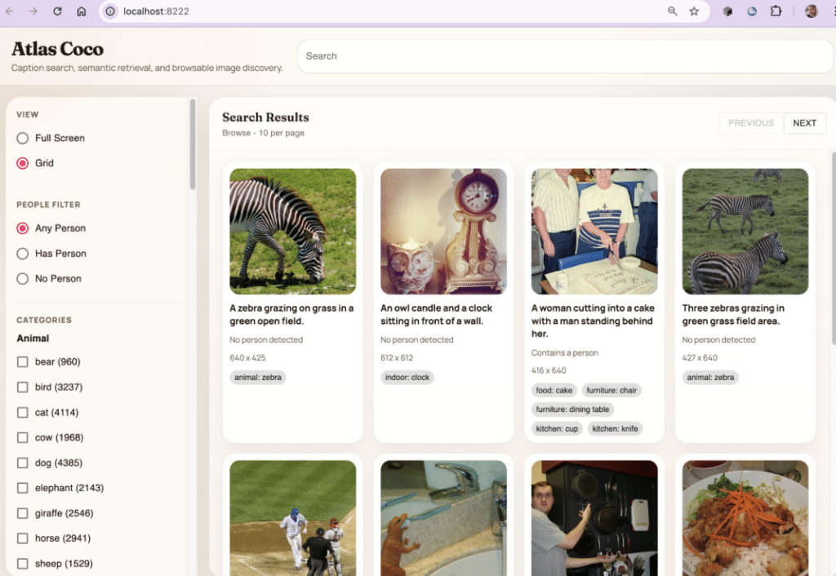Select the Full Screen view option
Screen dimensions: 836x576
click(x=22, y=138)
